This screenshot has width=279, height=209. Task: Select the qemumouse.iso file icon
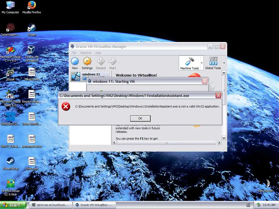[x=32, y=141]
